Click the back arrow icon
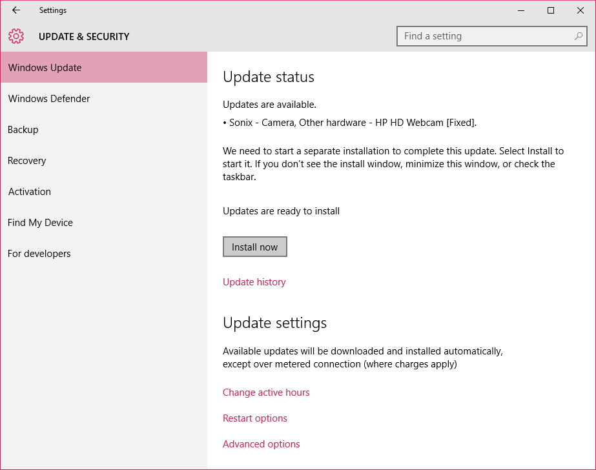 point(16,10)
